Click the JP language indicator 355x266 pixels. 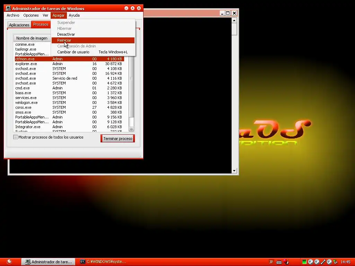(271, 262)
